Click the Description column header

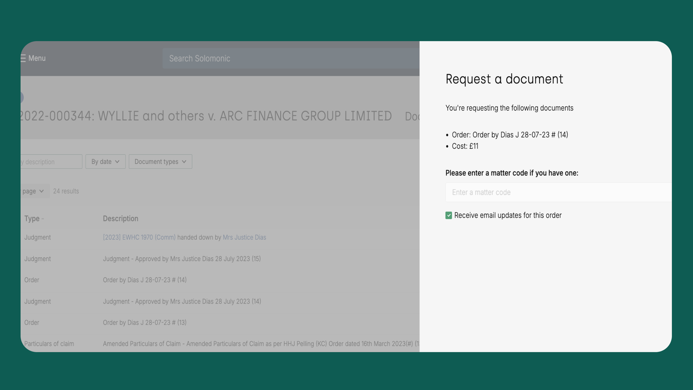[x=120, y=219]
